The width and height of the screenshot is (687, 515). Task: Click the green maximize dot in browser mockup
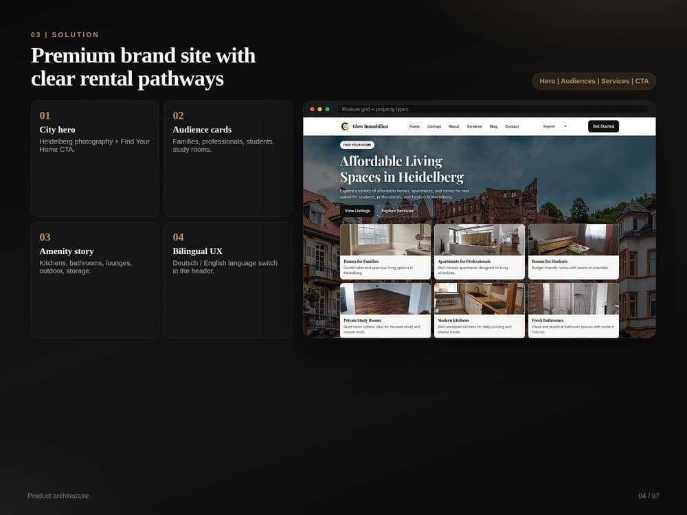coord(327,109)
